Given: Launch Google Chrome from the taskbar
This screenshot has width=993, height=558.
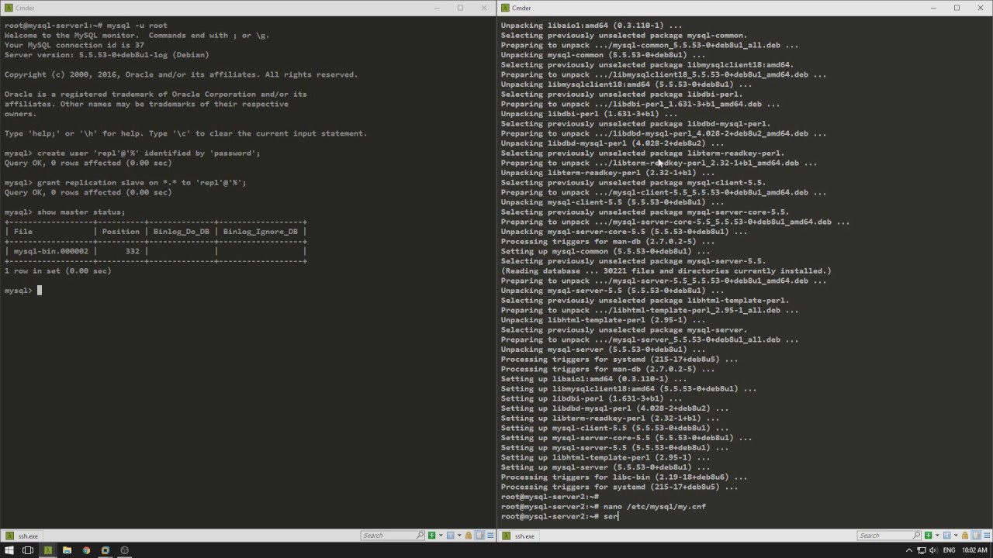Looking at the screenshot, I should [86, 550].
